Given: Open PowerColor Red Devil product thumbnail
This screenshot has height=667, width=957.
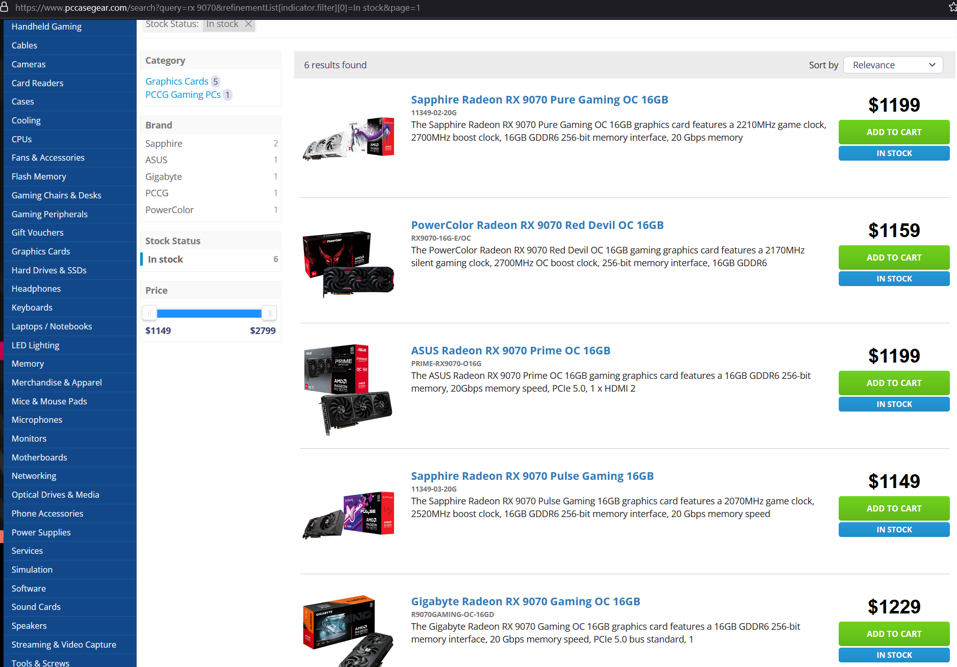Looking at the screenshot, I should [x=348, y=264].
